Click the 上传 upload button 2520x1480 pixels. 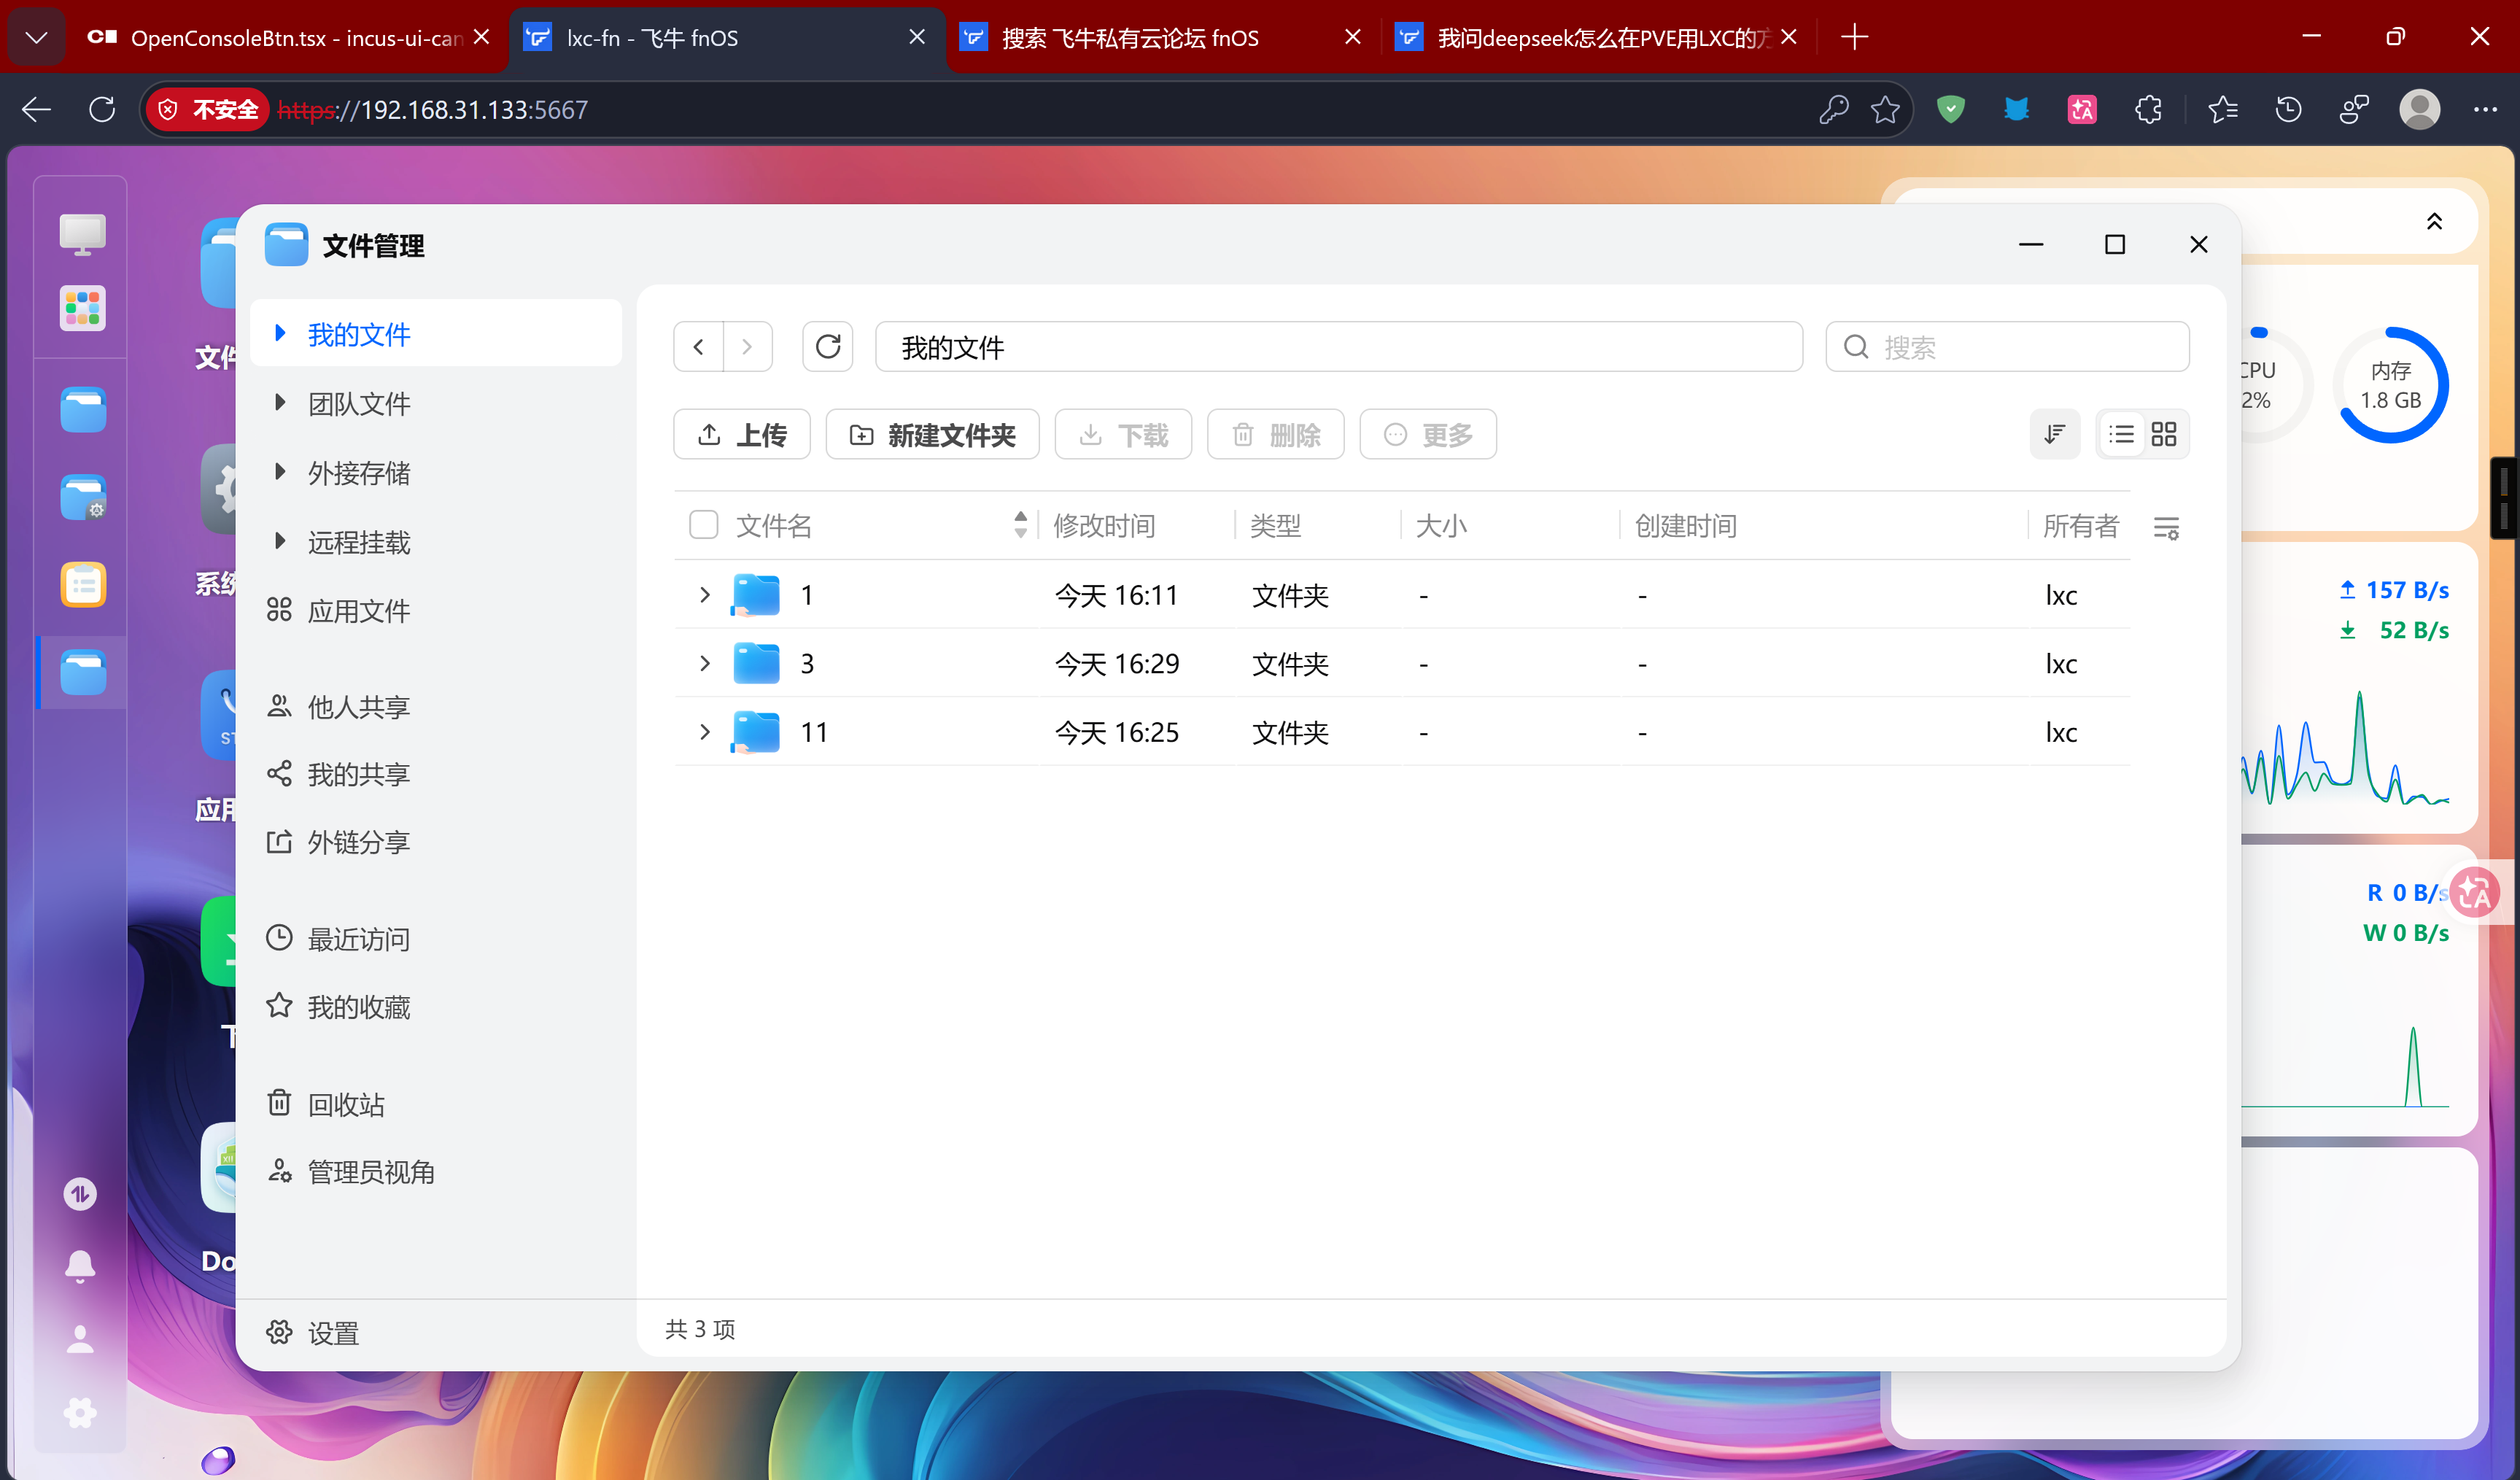click(x=741, y=435)
